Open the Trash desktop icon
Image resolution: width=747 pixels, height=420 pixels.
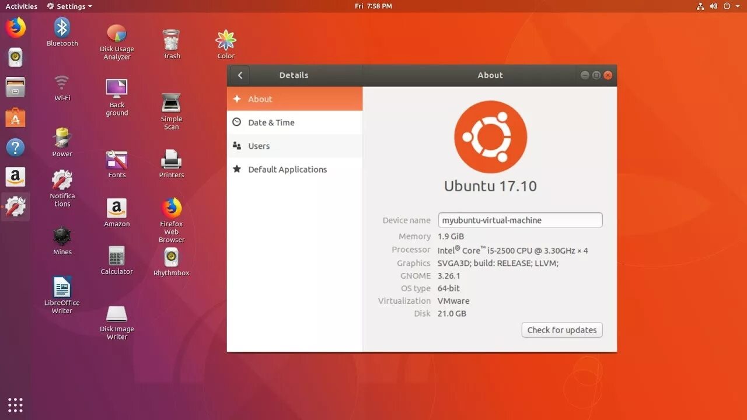(172, 44)
